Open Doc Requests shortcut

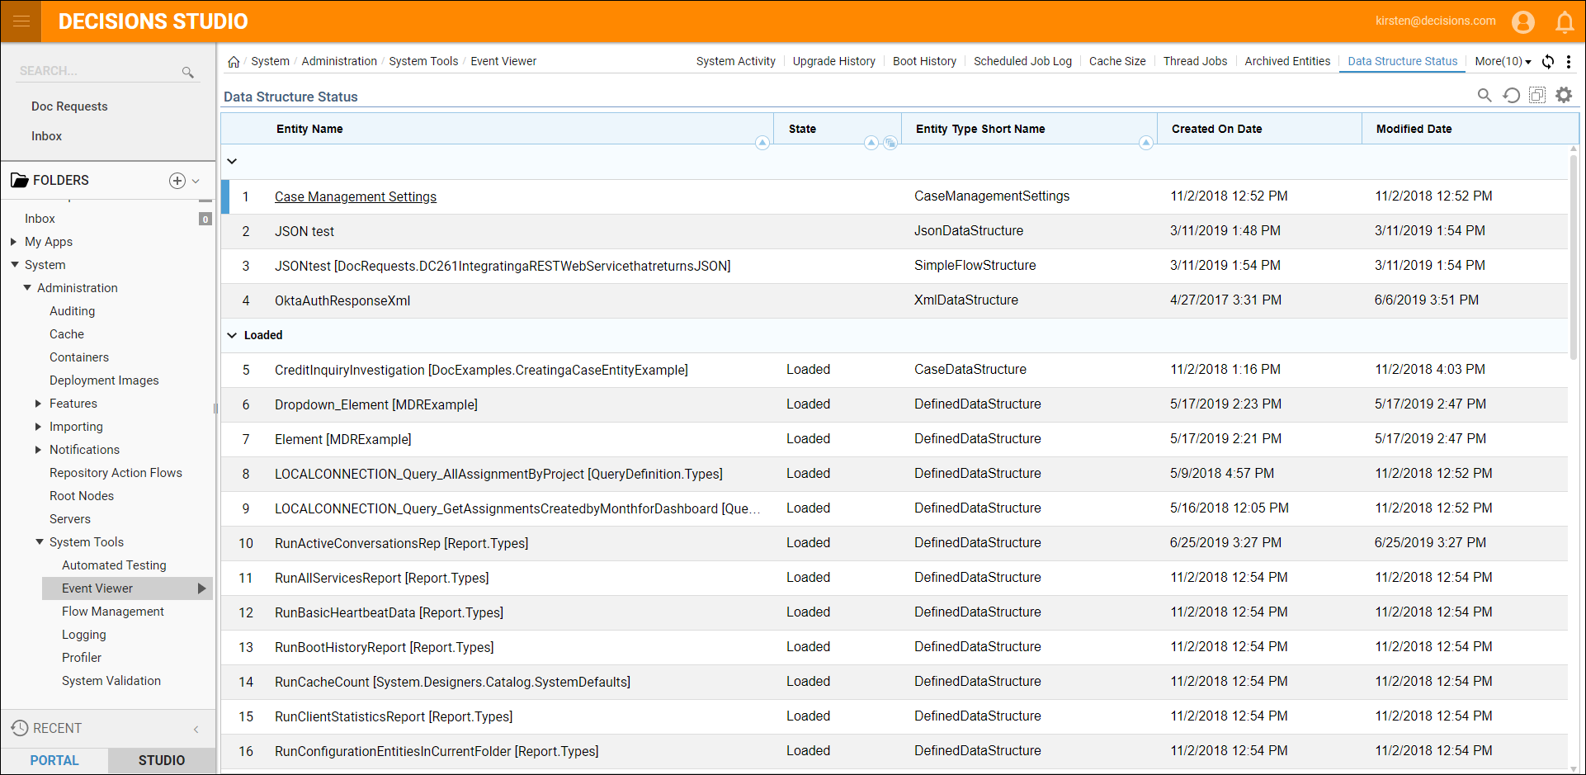[x=69, y=106]
